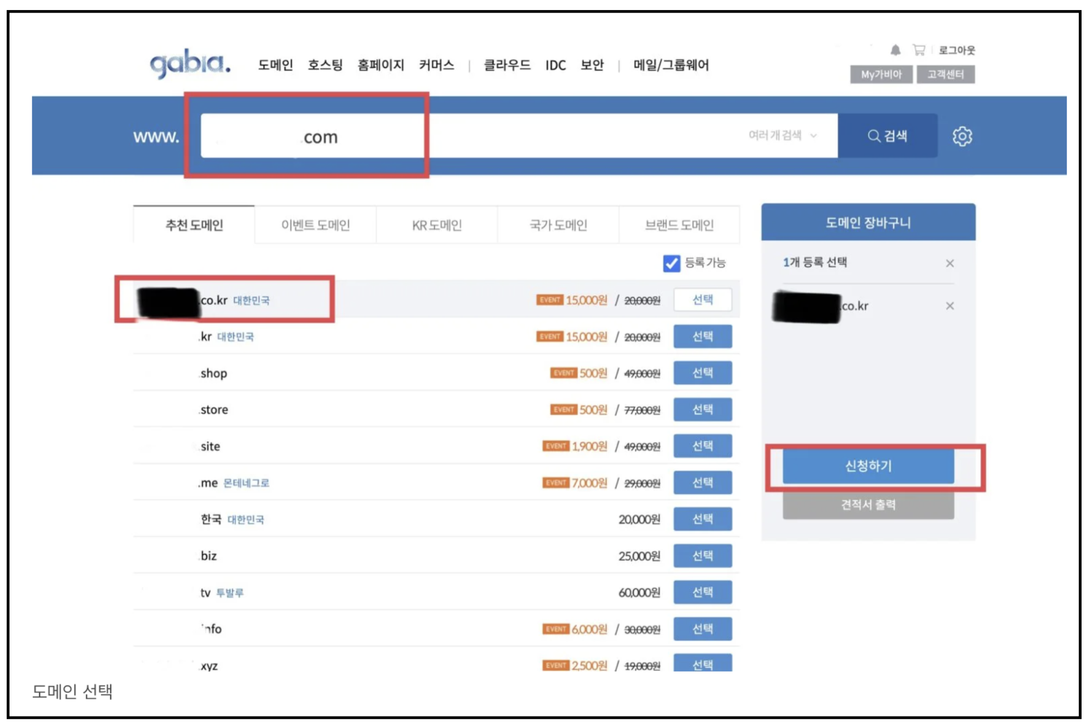Open the notification bell icon
Viewport: 1091px width, 725px height.
[x=895, y=49]
